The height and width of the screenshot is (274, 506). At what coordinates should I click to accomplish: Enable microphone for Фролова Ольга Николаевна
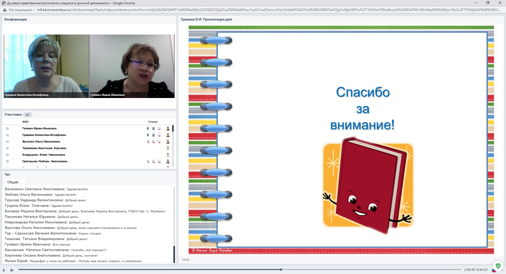point(148,142)
